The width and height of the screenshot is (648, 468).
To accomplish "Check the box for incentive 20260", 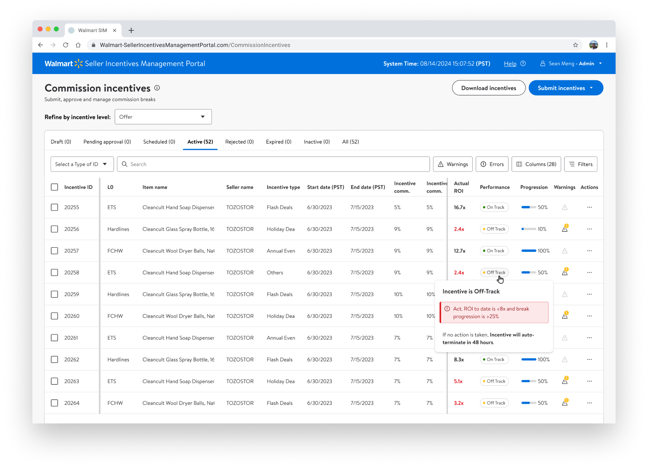I will [54, 316].
